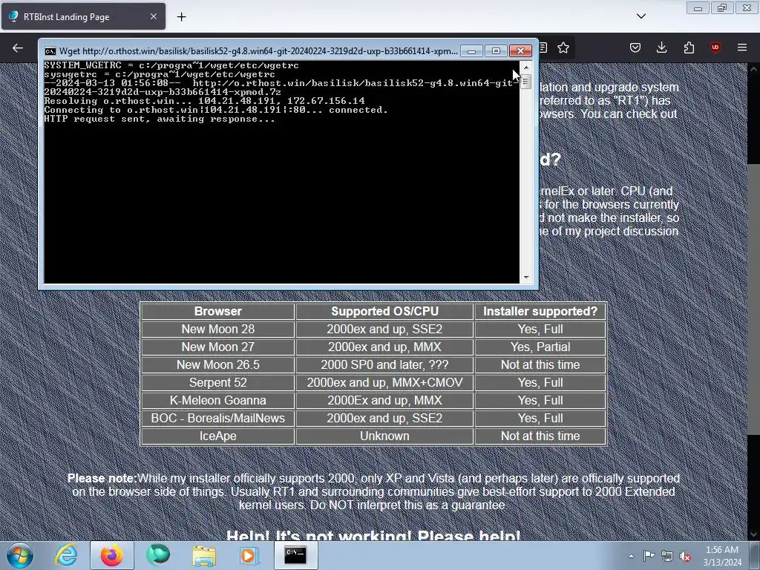Viewport: 760px width, 570px height.
Task: Click the webpage scrollbar down arrow
Action: [x=754, y=534]
